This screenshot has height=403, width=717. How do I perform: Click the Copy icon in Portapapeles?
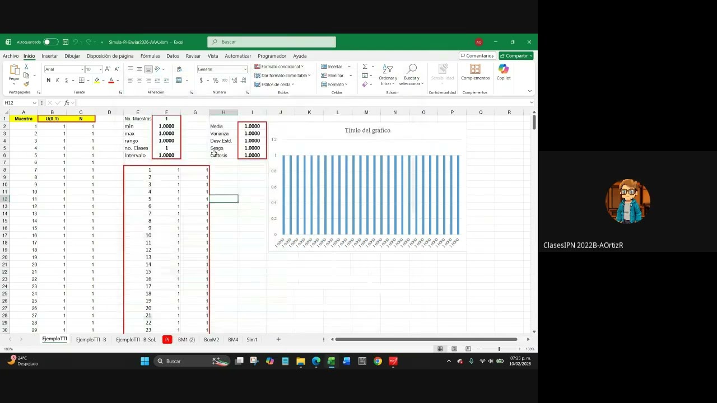tap(26, 76)
